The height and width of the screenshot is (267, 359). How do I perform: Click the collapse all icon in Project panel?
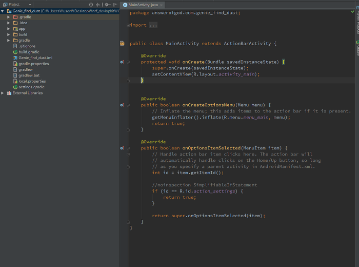click(98, 4)
